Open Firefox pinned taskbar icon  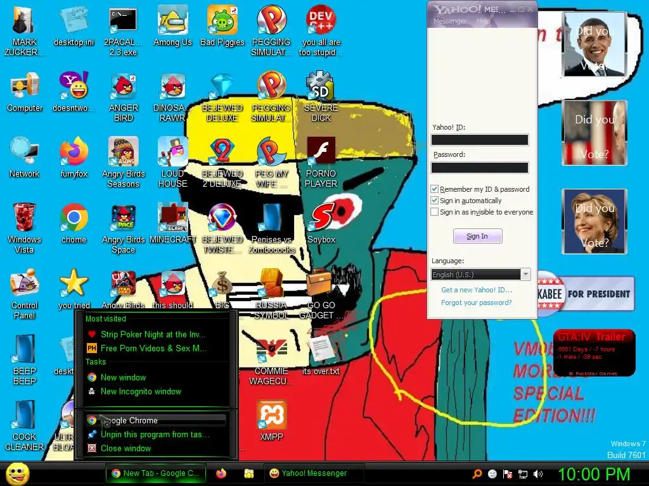221,473
